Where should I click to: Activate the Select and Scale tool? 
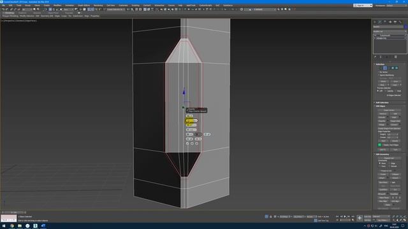[57, 10]
